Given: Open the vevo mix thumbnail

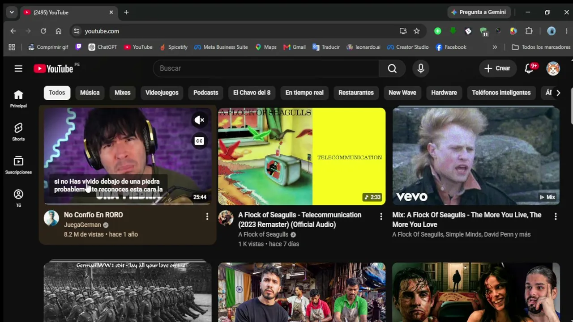Looking at the screenshot, I should (476, 157).
